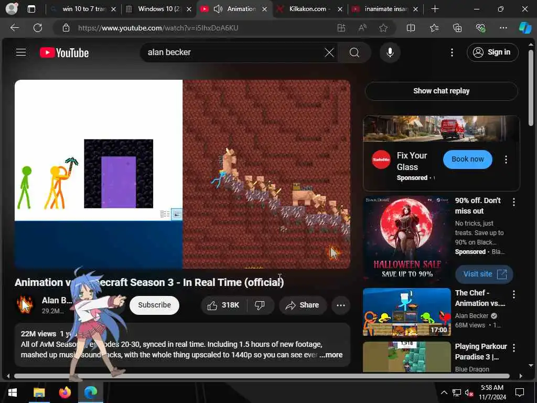The width and height of the screenshot is (537, 403).
Task: Open the Favorites list
Action: 434,28
